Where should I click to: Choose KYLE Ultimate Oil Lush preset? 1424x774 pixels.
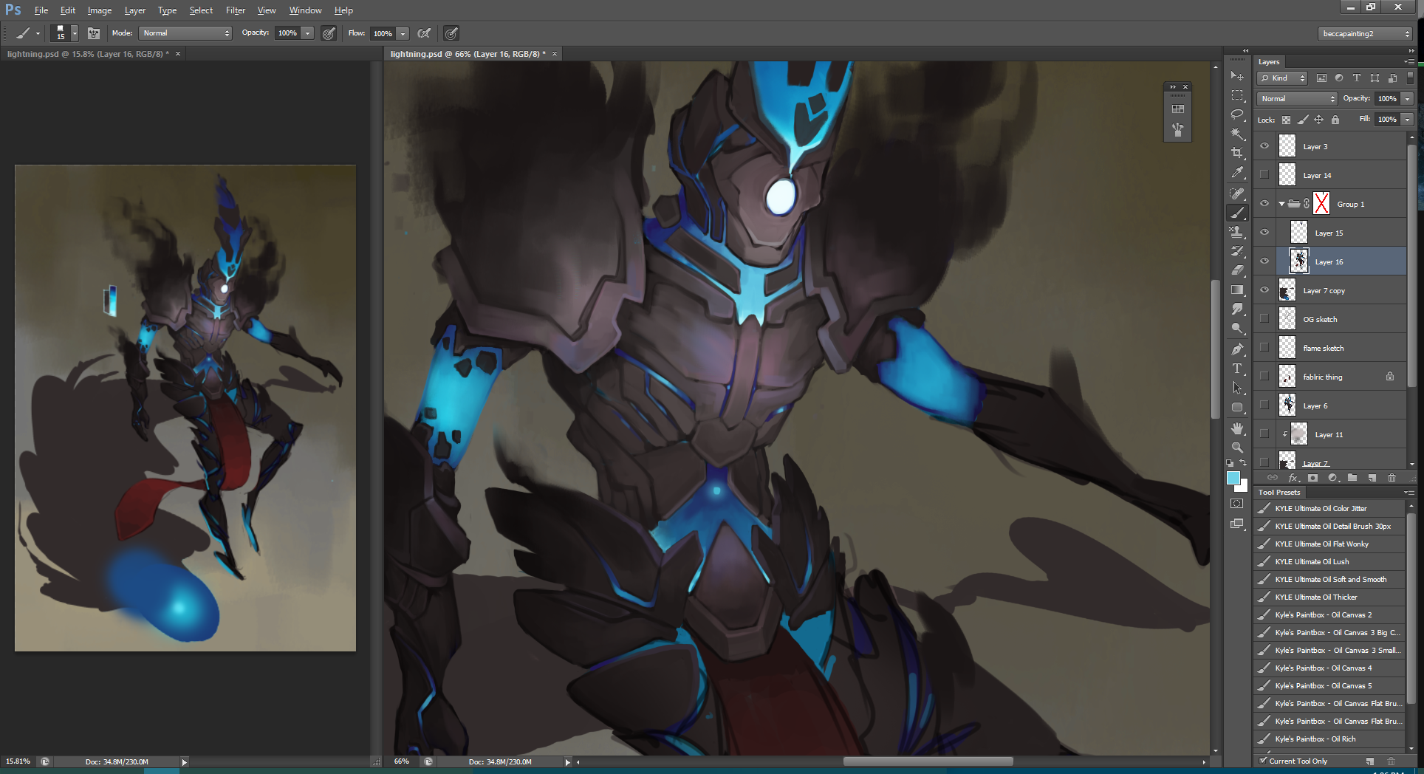(1329, 561)
